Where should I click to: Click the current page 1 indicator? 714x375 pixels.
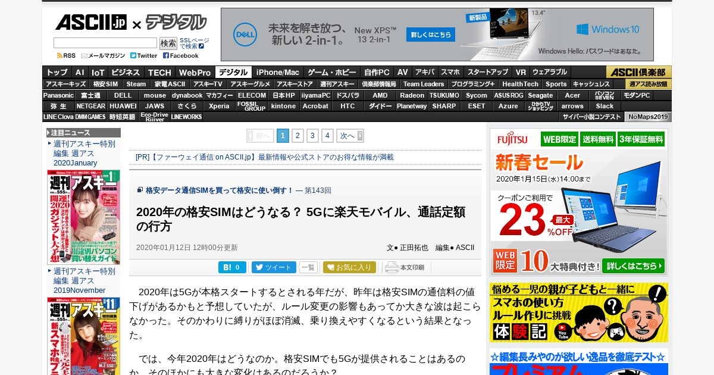click(x=283, y=136)
